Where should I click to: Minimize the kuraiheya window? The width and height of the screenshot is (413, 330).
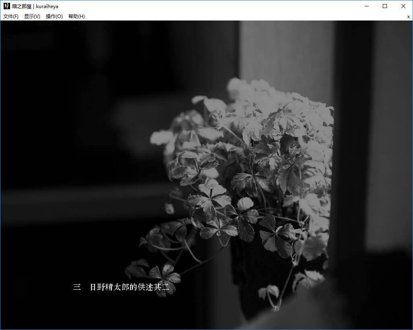click(x=366, y=6)
